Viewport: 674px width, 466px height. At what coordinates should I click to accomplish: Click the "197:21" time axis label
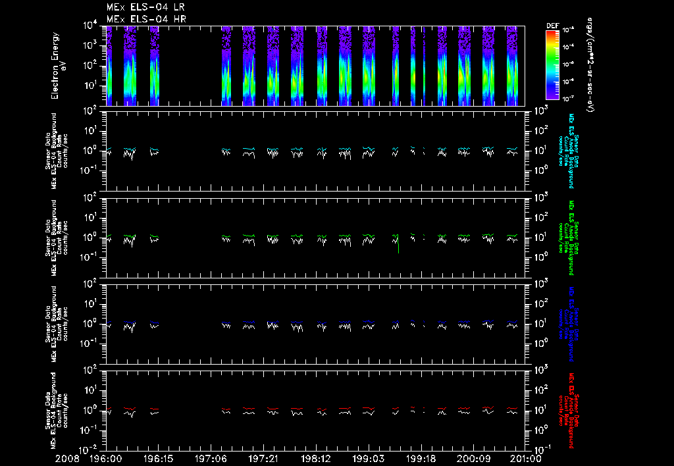coord(263,459)
